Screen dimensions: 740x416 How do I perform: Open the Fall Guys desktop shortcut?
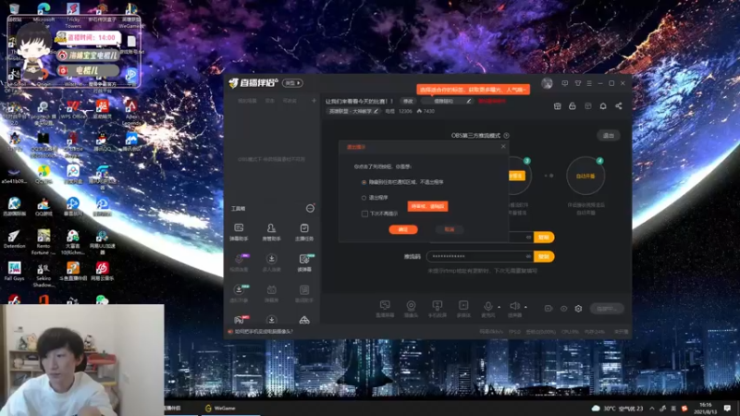(x=14, y=271)
